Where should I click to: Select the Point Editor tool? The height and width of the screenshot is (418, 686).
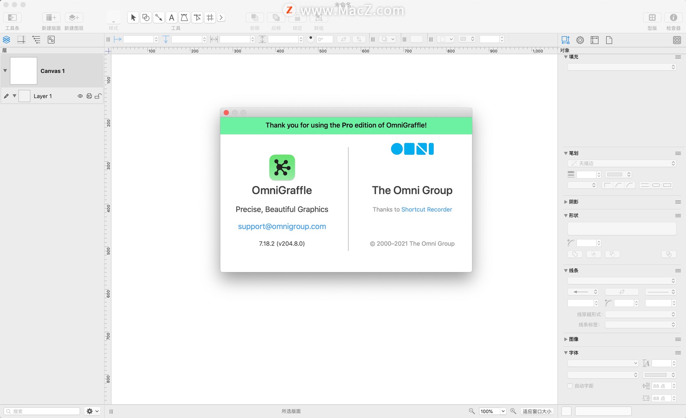coord(197,17)
